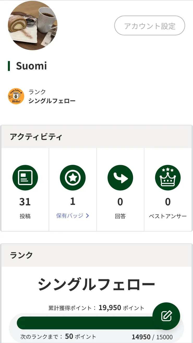The width and height of the screenshot is (193, 343).
Task: Click the reply arrow icon above 回答
Action: click(x=120, y=177)
